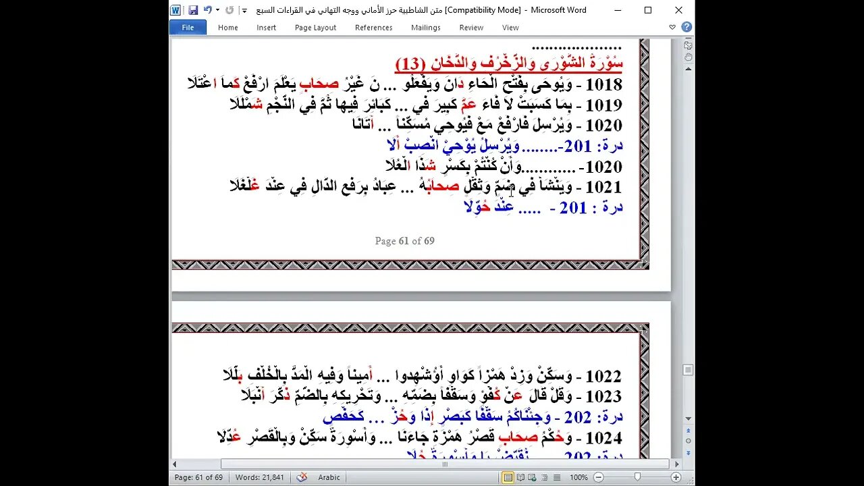Select Print Layout view
Image resolution: width=864 pixels, height=486 pixels.
pos(508,477)
